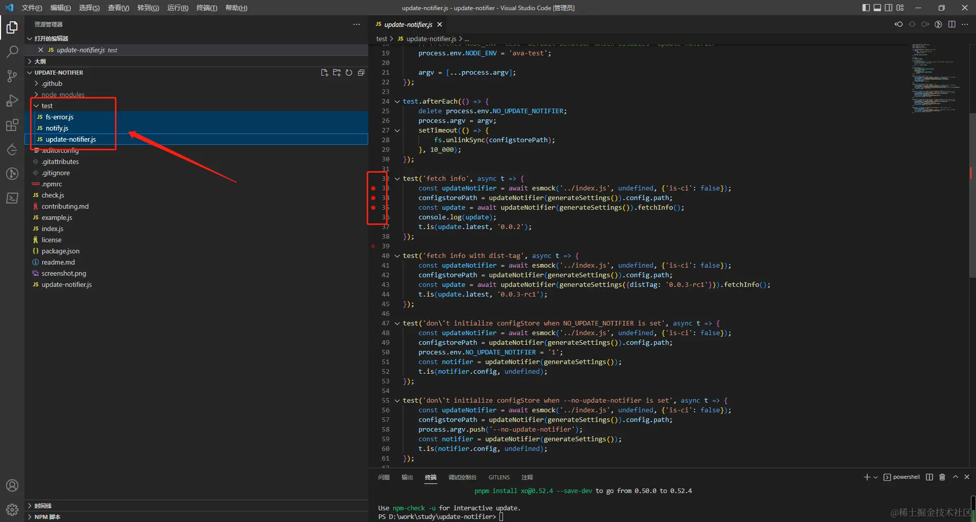976x522 pixels.
Task: Refresh the explorer file tree
Action: click(349, 73)
